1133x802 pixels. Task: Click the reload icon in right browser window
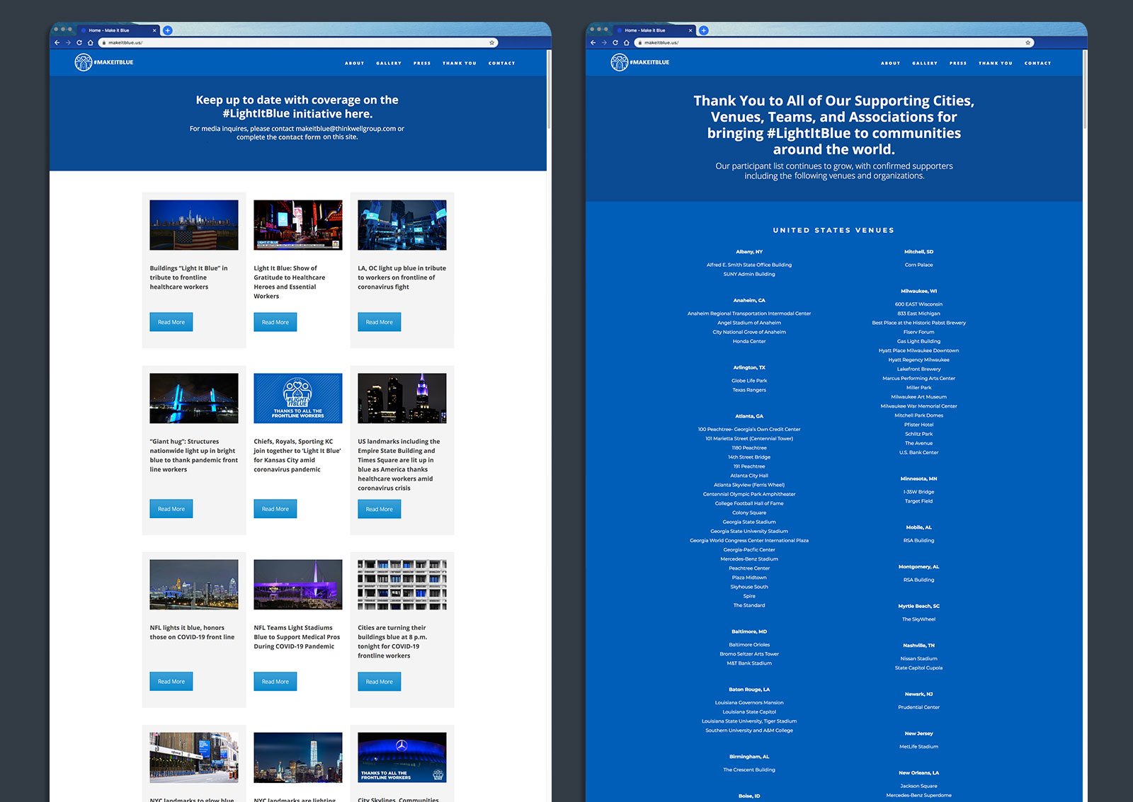click(615, 42)
